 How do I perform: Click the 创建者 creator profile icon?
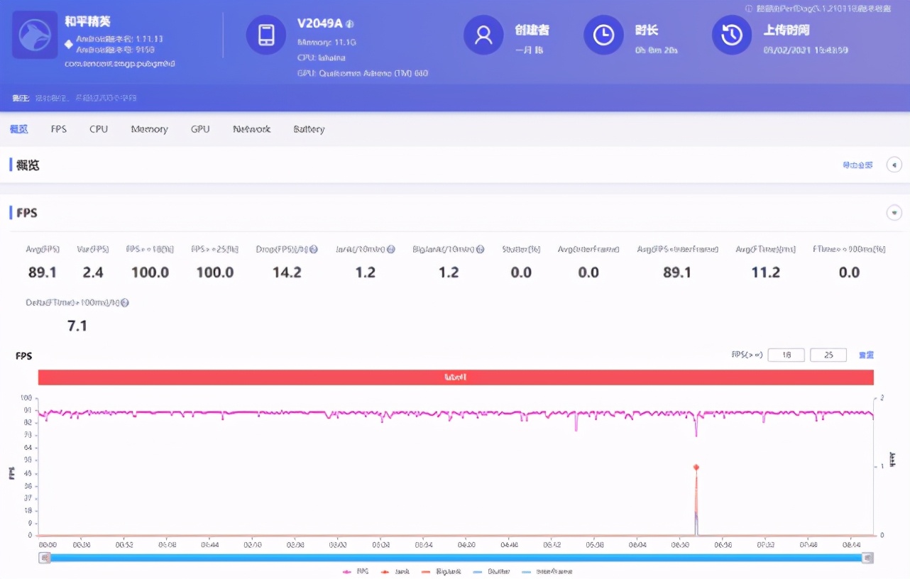(x=483, y=35)
